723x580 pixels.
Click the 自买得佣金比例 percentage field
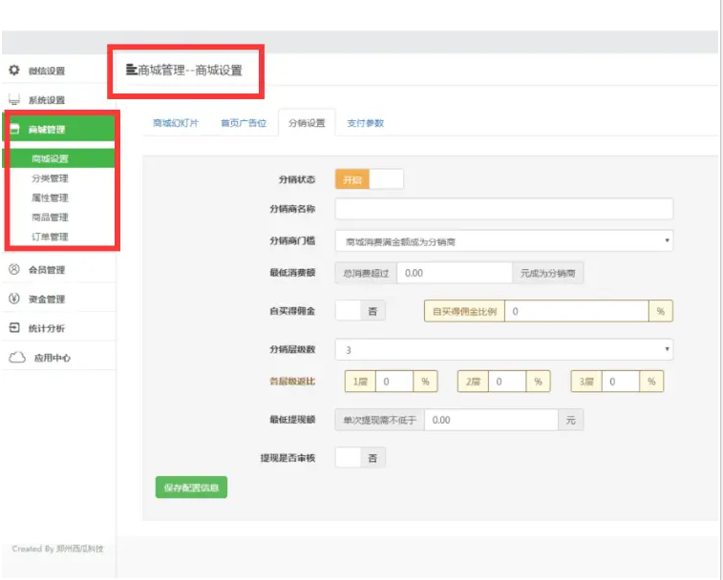(576, 311)
